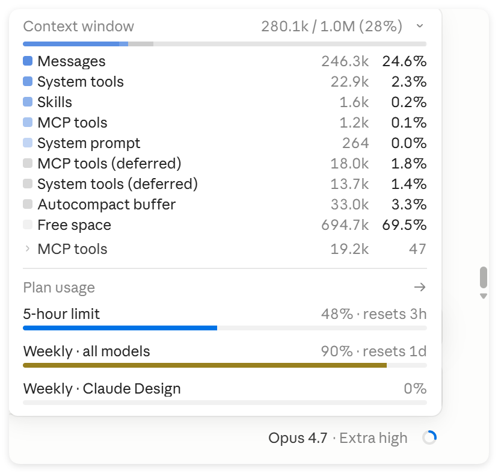Click the scrollbar down arrow
498x473 pixels.
click(x=484, y=296)
